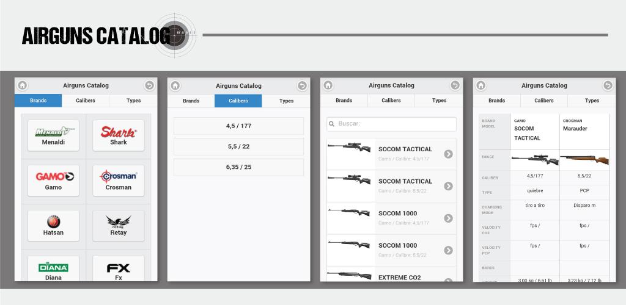Image resolution: width=626 pixels, height=305 pixels.
Task: Click back arrow icon in comparison table screen
Action: tap(608, 85)
